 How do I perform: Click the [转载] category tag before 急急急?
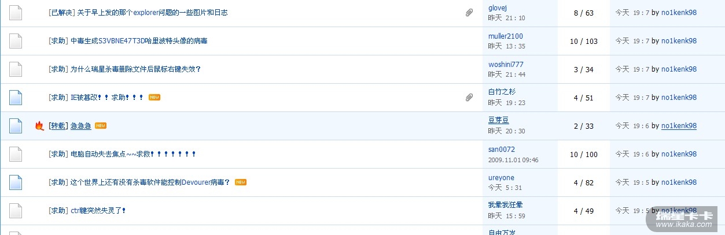coord(58,126)
